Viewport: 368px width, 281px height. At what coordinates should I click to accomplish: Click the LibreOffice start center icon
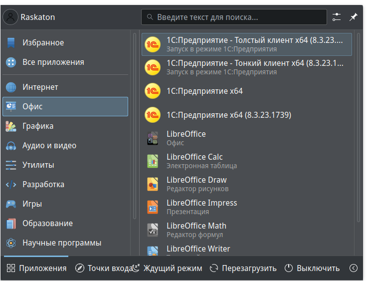(x=153, y=138)
